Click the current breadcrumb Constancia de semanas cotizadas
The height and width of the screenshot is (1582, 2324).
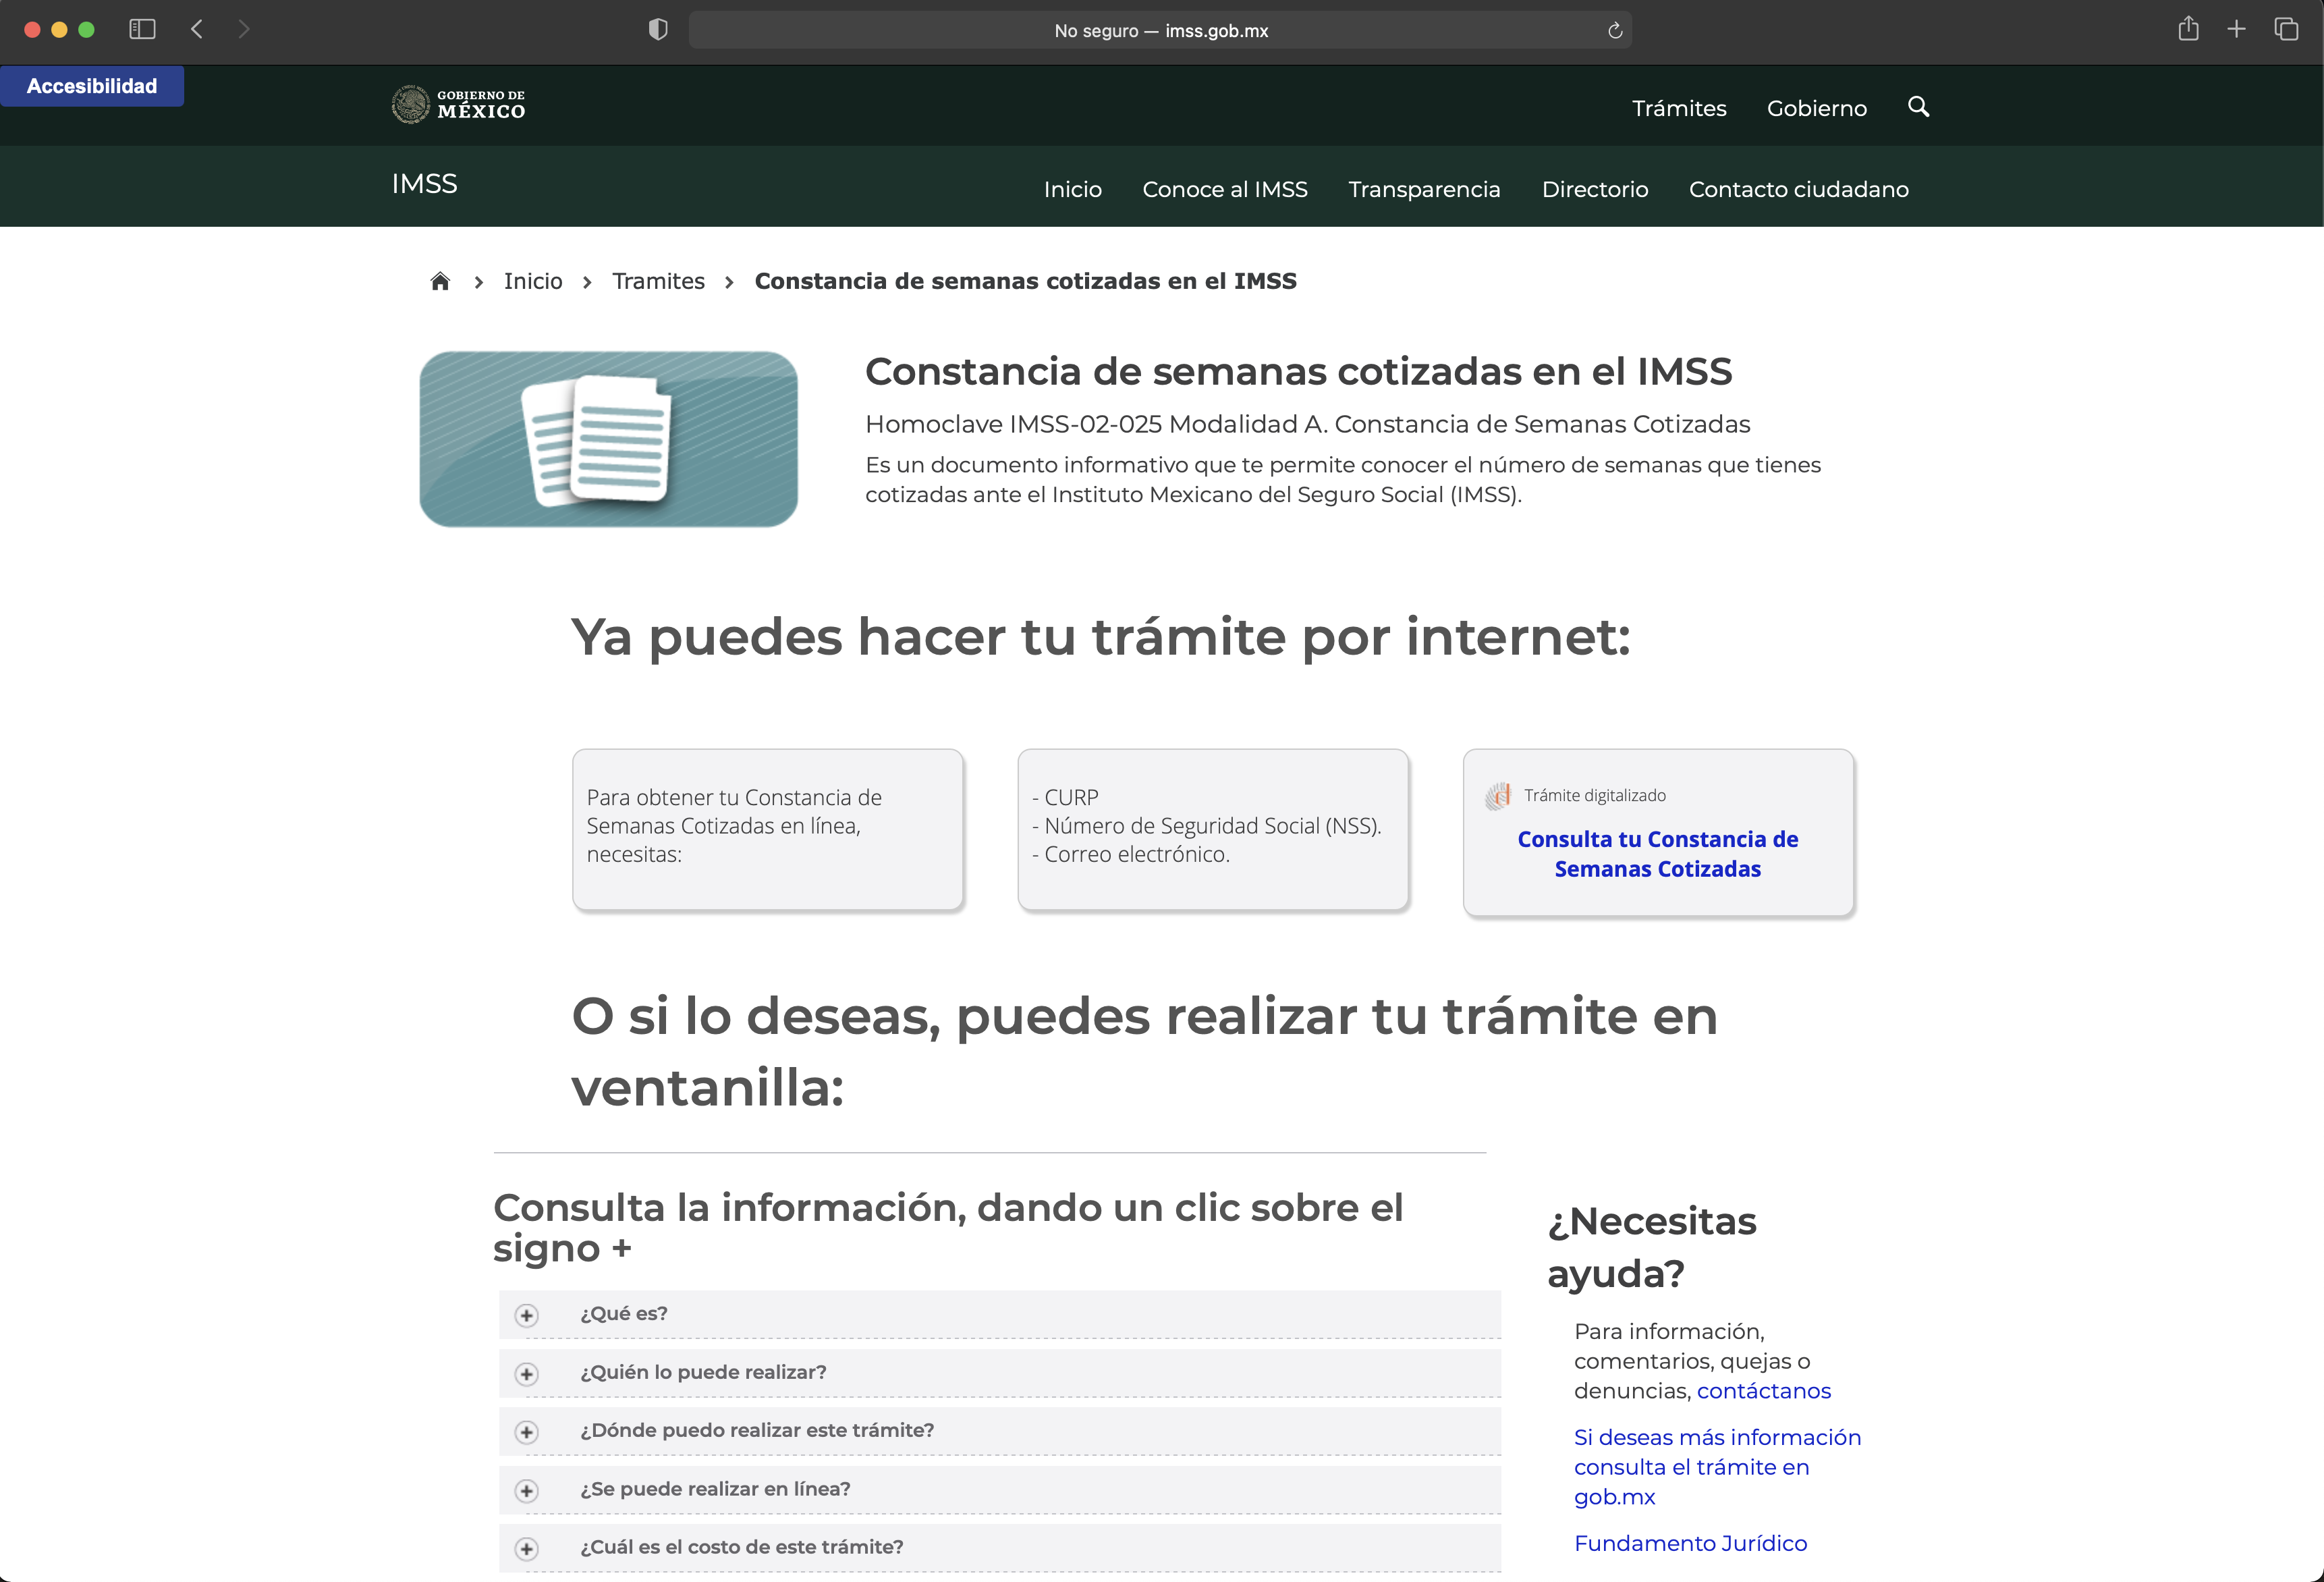[1025, 281]
